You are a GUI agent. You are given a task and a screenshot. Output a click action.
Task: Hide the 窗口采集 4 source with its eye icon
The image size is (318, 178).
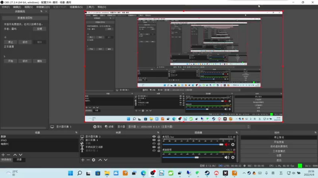pos(154,140)
